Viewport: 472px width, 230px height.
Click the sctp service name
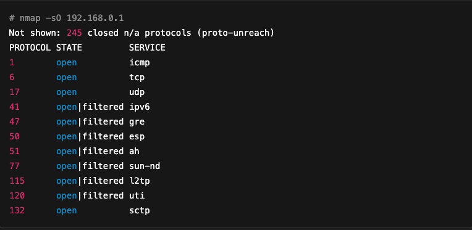point(140,210)
